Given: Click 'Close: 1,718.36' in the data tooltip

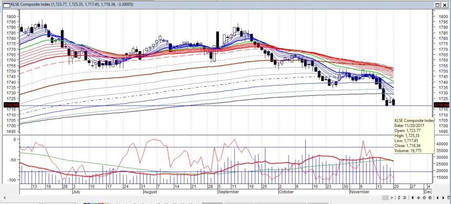Looking at the screenshot, I should tap(407, 146).
